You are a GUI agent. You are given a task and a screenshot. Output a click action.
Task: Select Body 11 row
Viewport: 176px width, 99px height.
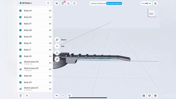click(35, 50)
